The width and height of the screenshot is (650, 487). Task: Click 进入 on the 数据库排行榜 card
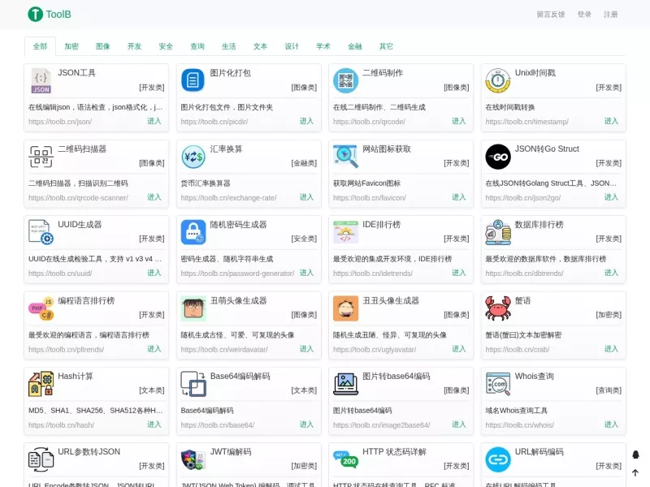[611, 273]
